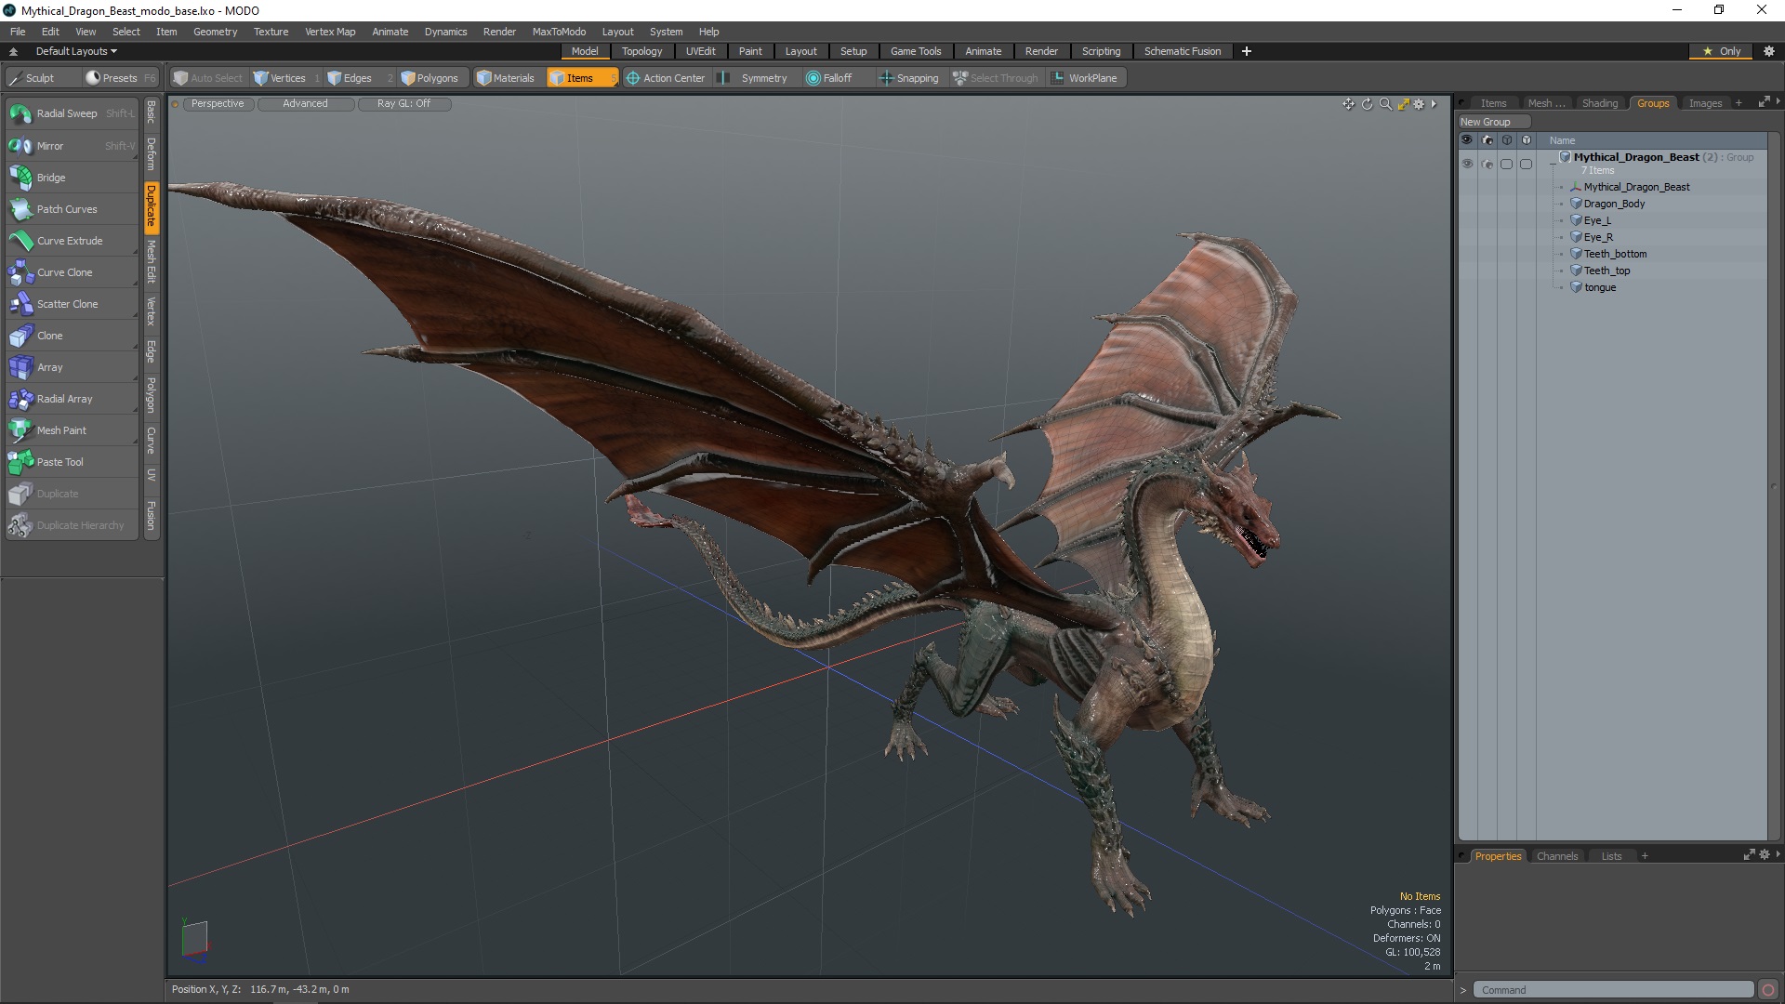Click the record button beside Command field
This screenshot has width=1785, height=1004.
tap(1768, 990)
